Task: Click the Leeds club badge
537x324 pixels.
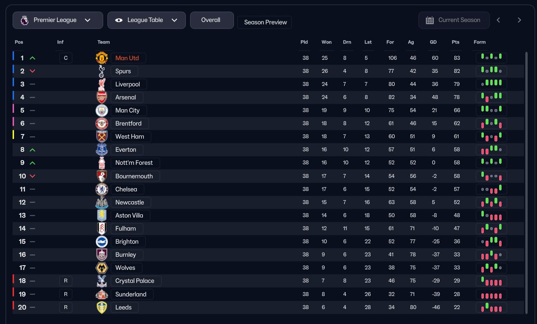Action: pos(102,307)
